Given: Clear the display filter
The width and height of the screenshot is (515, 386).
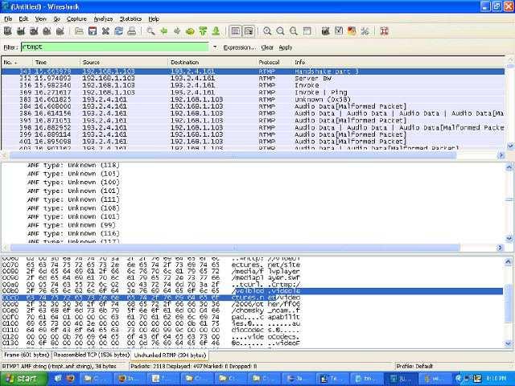Looking at the screenshot, I should (267, 47).
